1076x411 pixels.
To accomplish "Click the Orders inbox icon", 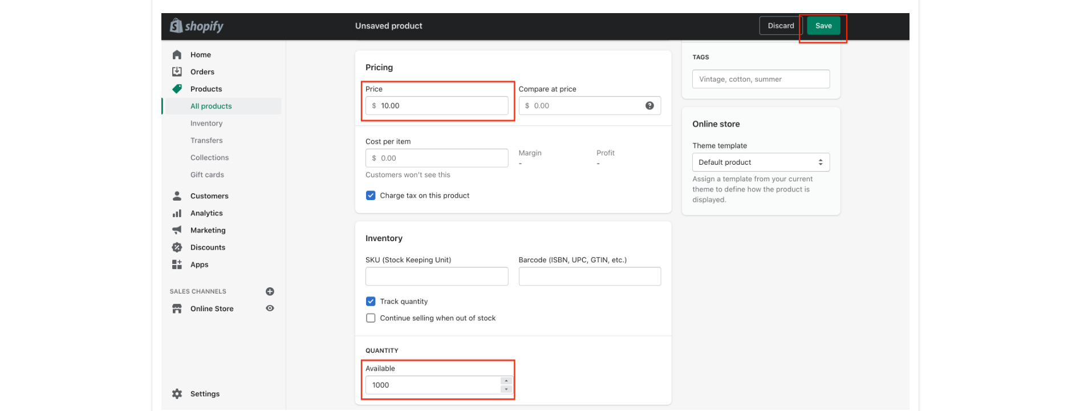I will [177, 72].
